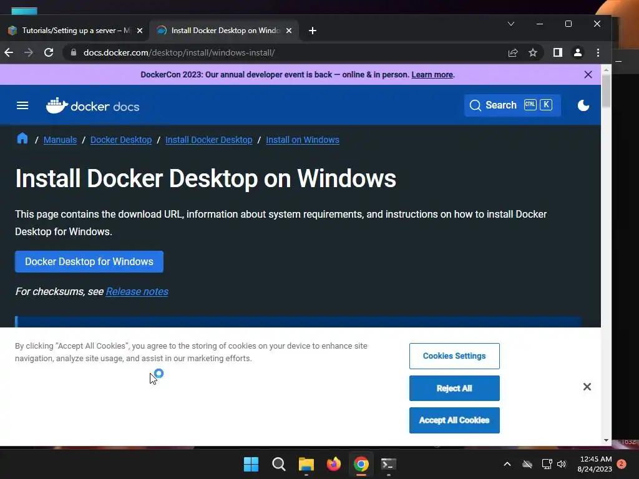
Task: Bookmark this page with the star icon
Action: [533, 52]
